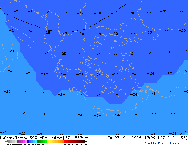Click the '[gdmp]' unit label

(57, 138)
